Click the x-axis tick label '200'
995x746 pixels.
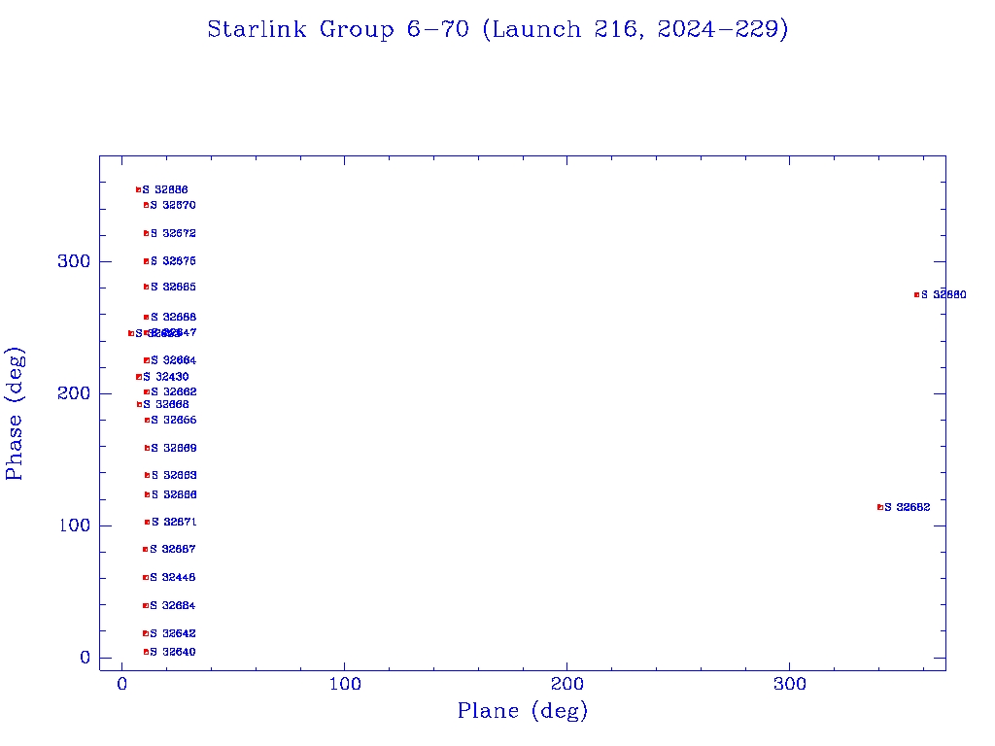(566, 684)
